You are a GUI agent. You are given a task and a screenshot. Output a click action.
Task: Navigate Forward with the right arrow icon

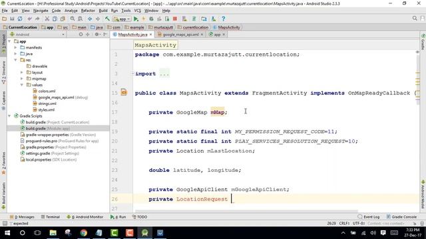pyautogui.click(x=98, y=19)
